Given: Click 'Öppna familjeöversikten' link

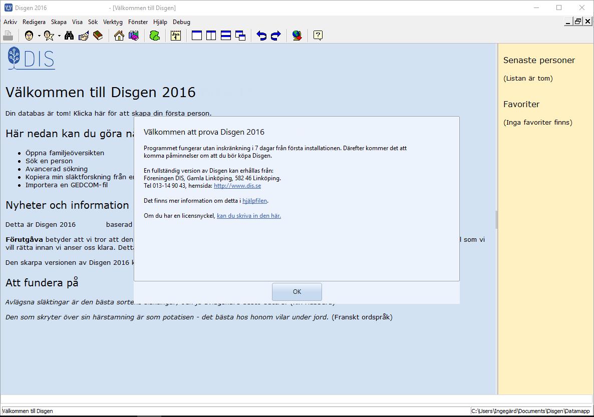Looking at the screenshot, I should (65, 153).
